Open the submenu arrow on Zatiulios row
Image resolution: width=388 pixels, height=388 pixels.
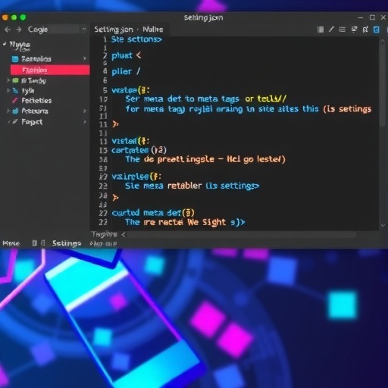point(85,58)
